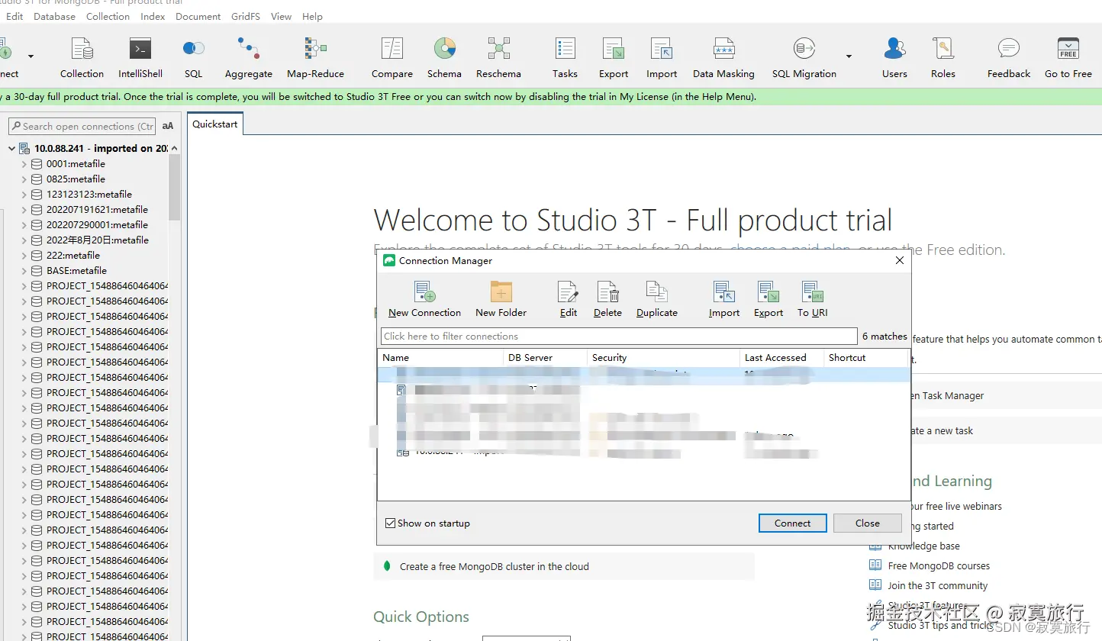
Task: Sort connections by the Name column
Action: point(440,358)
